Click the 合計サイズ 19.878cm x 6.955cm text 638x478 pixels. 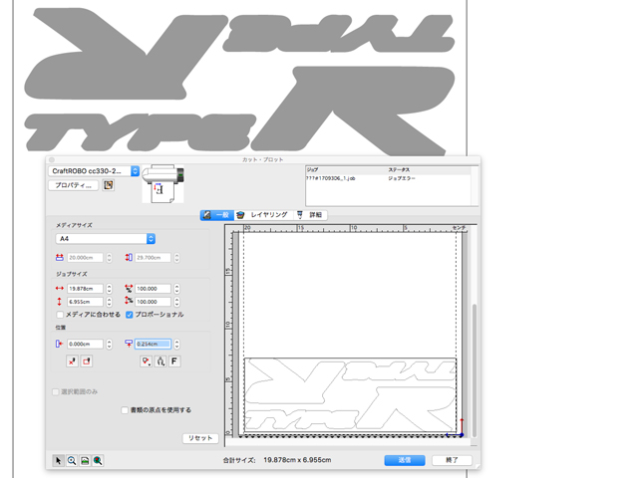[277, 460]
